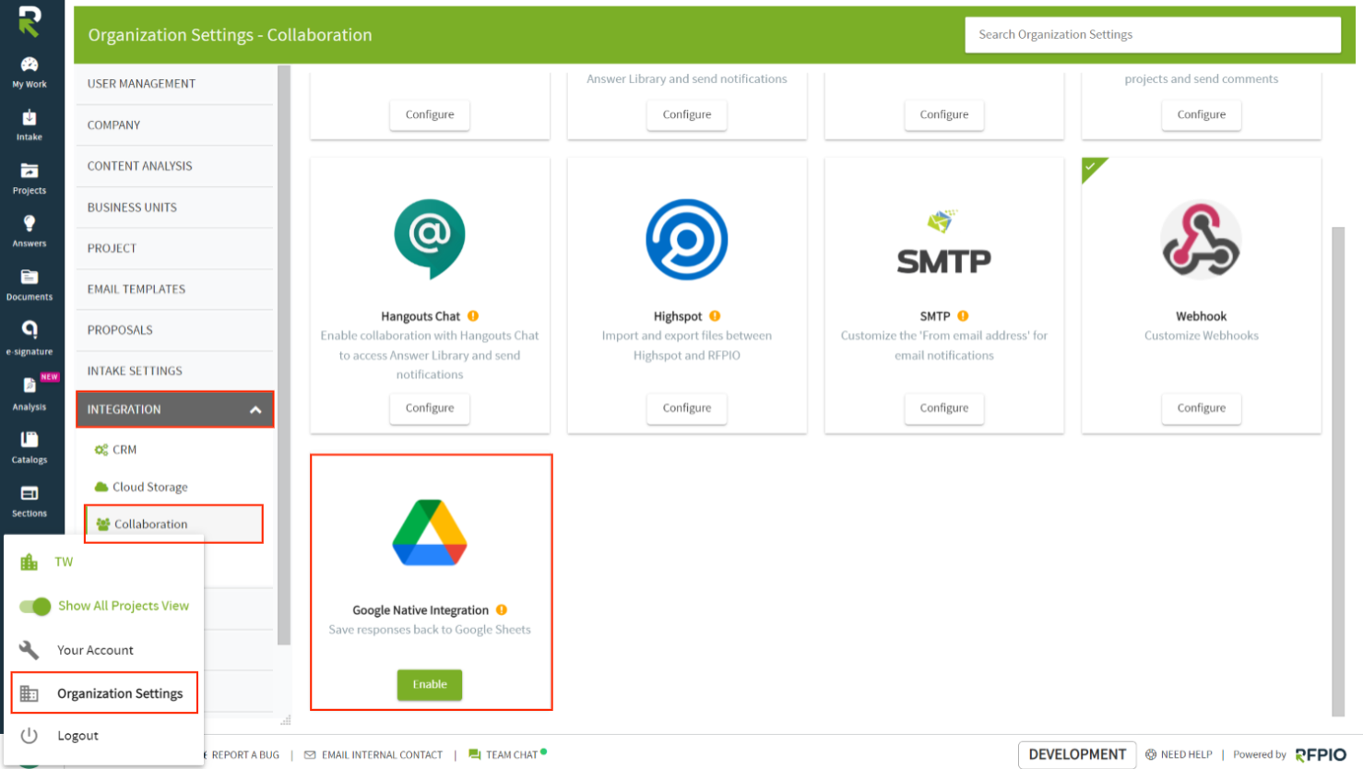Image resolution: width=1363 pixels, height=769 pixels.
Task: Click info icon beside Hangouts Chat
Action: (473, 315)
